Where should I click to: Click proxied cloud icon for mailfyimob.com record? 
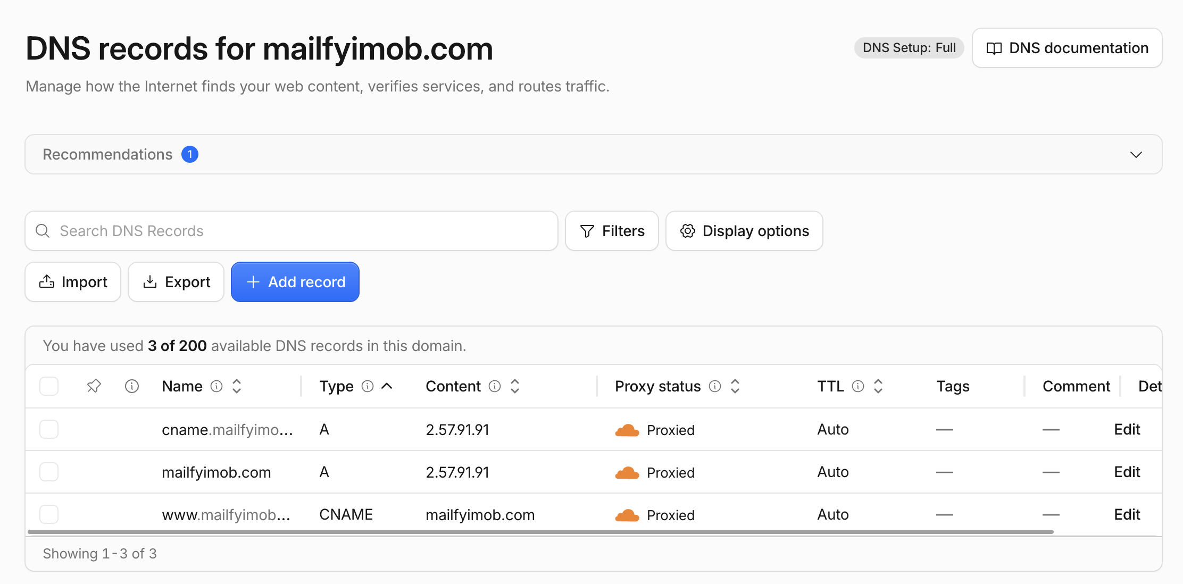pyautogui.click(x=627, y=473)
